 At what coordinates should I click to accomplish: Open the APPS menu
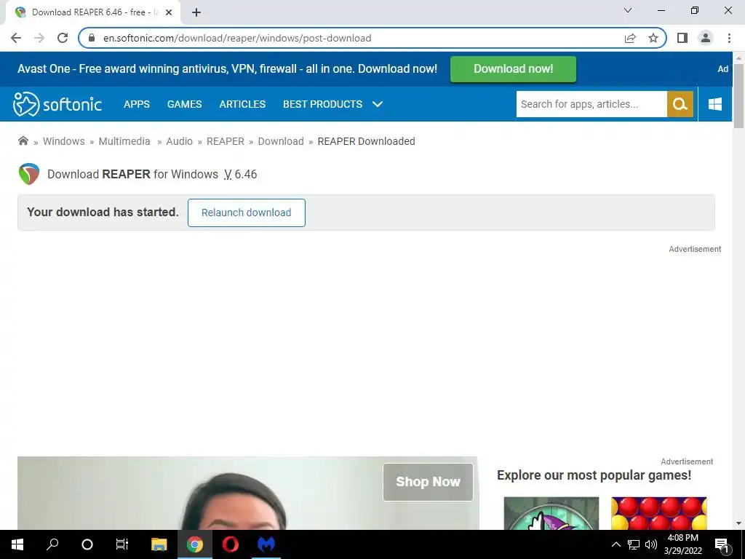pyautogui.click(x=137, y=104)
